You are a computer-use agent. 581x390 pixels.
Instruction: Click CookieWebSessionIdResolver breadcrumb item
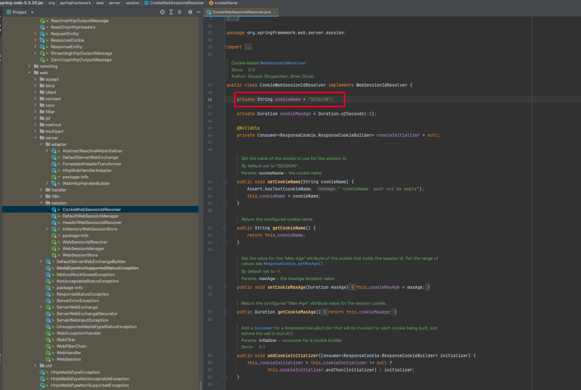tap(174, 3)
